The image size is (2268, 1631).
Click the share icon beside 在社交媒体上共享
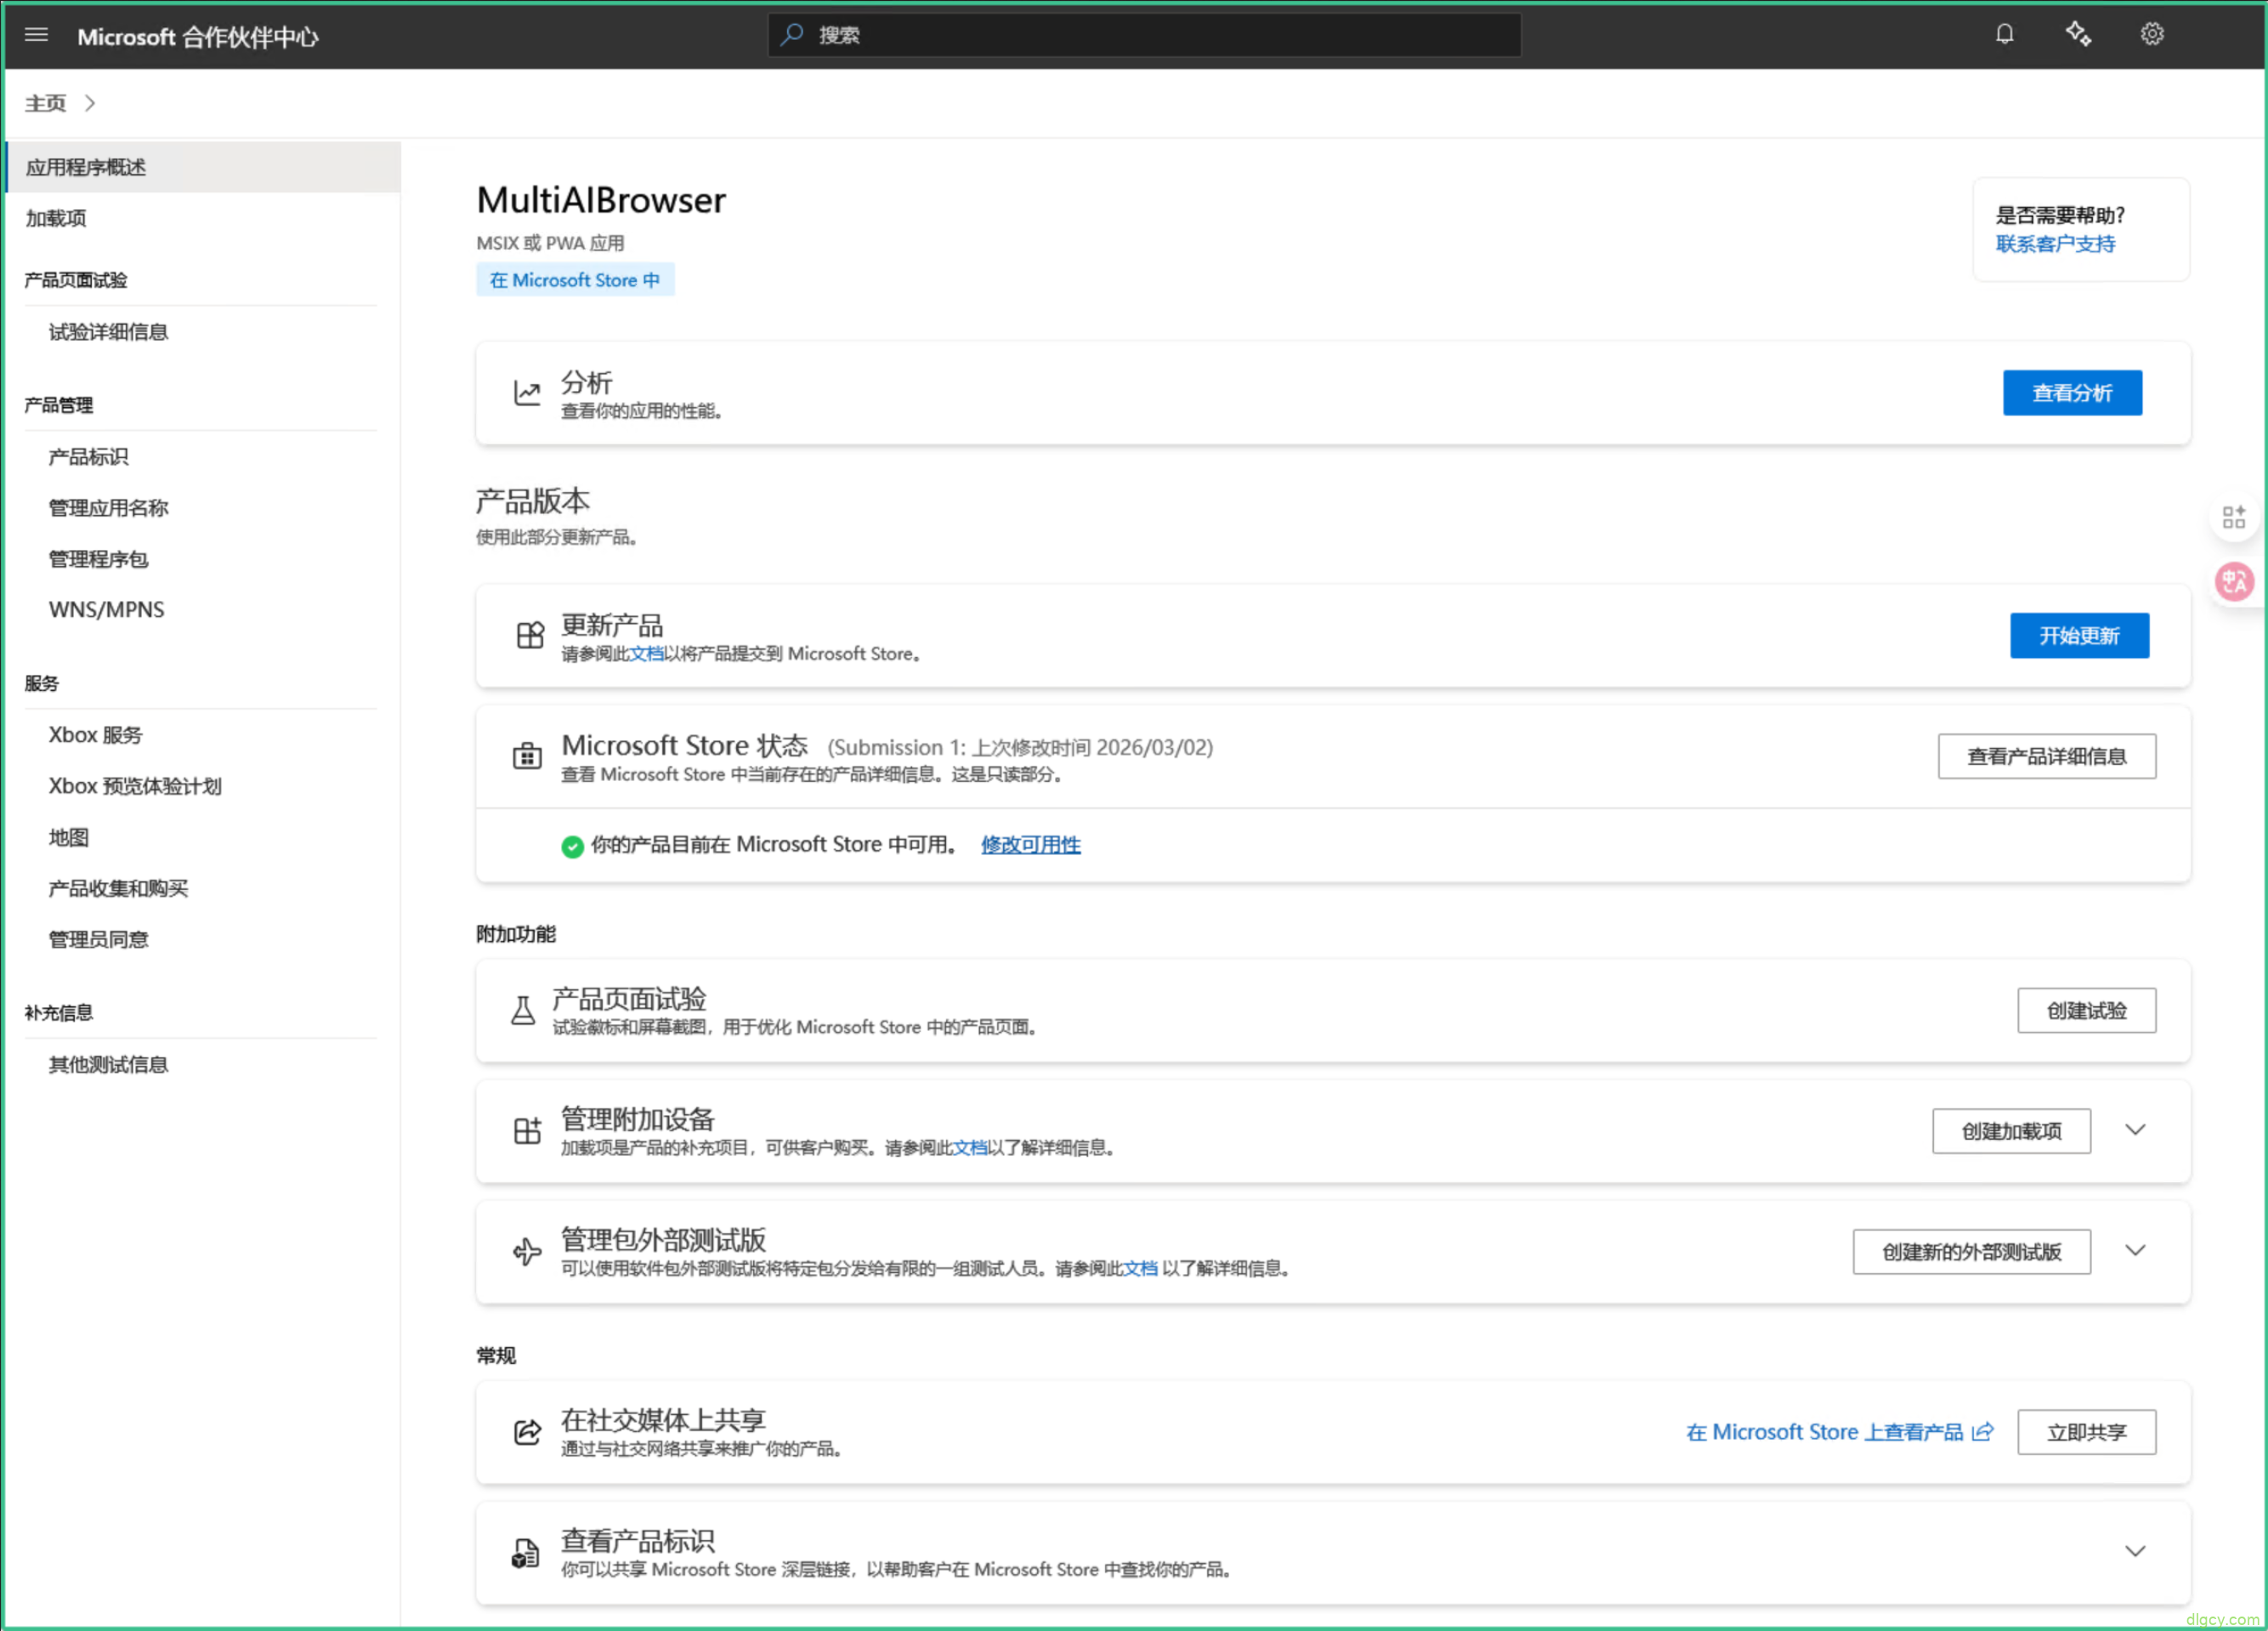[x=527, y=1432]
